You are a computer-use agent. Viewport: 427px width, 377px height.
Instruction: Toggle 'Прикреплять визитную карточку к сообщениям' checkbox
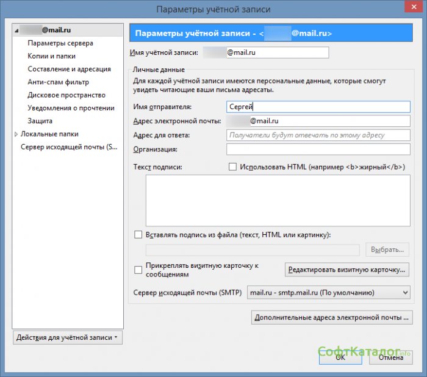pos(138,269)
